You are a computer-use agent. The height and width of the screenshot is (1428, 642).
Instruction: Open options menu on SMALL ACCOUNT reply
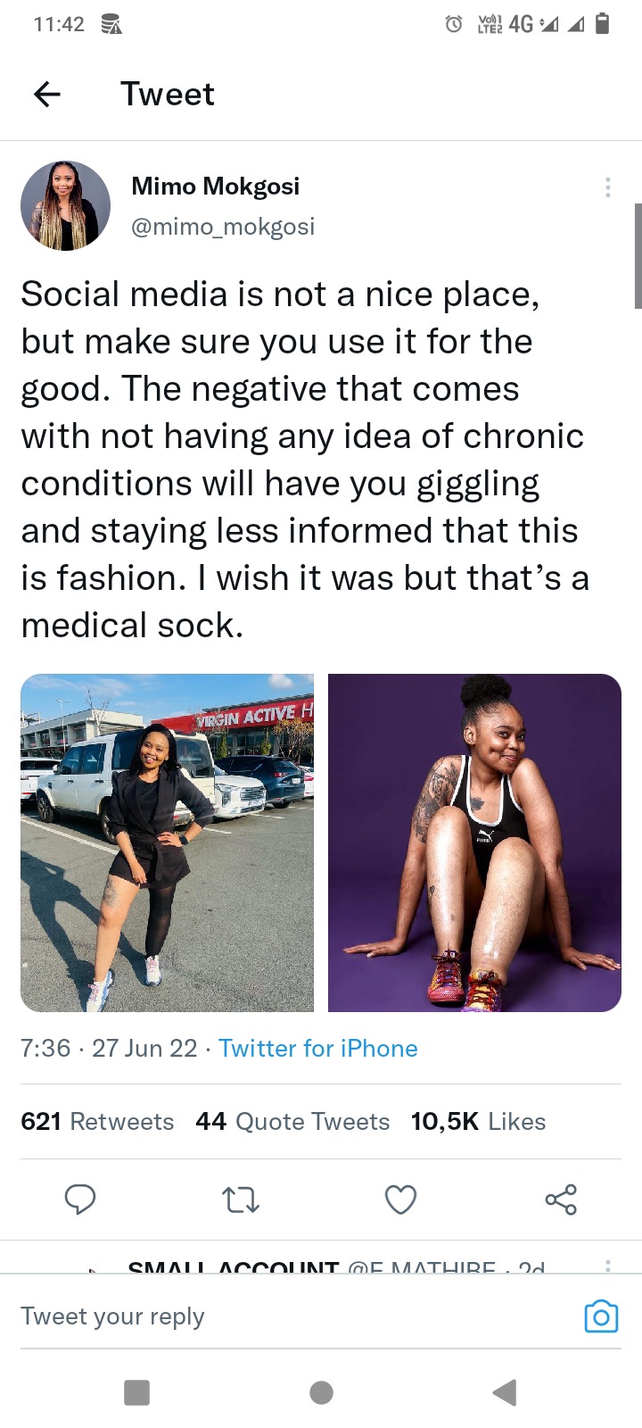pyautogui.click(x=607, y=1266)
